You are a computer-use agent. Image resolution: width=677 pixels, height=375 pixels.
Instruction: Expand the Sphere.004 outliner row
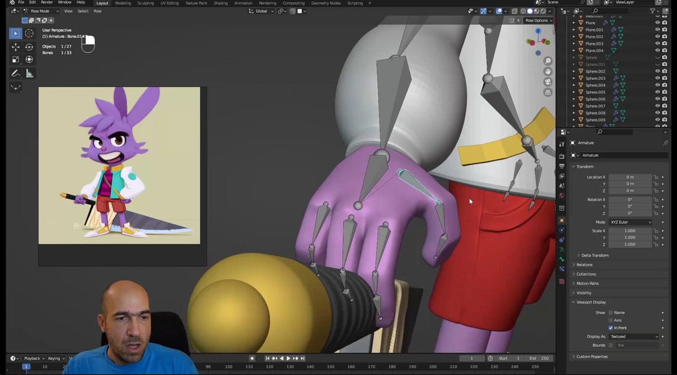(574, 85)
